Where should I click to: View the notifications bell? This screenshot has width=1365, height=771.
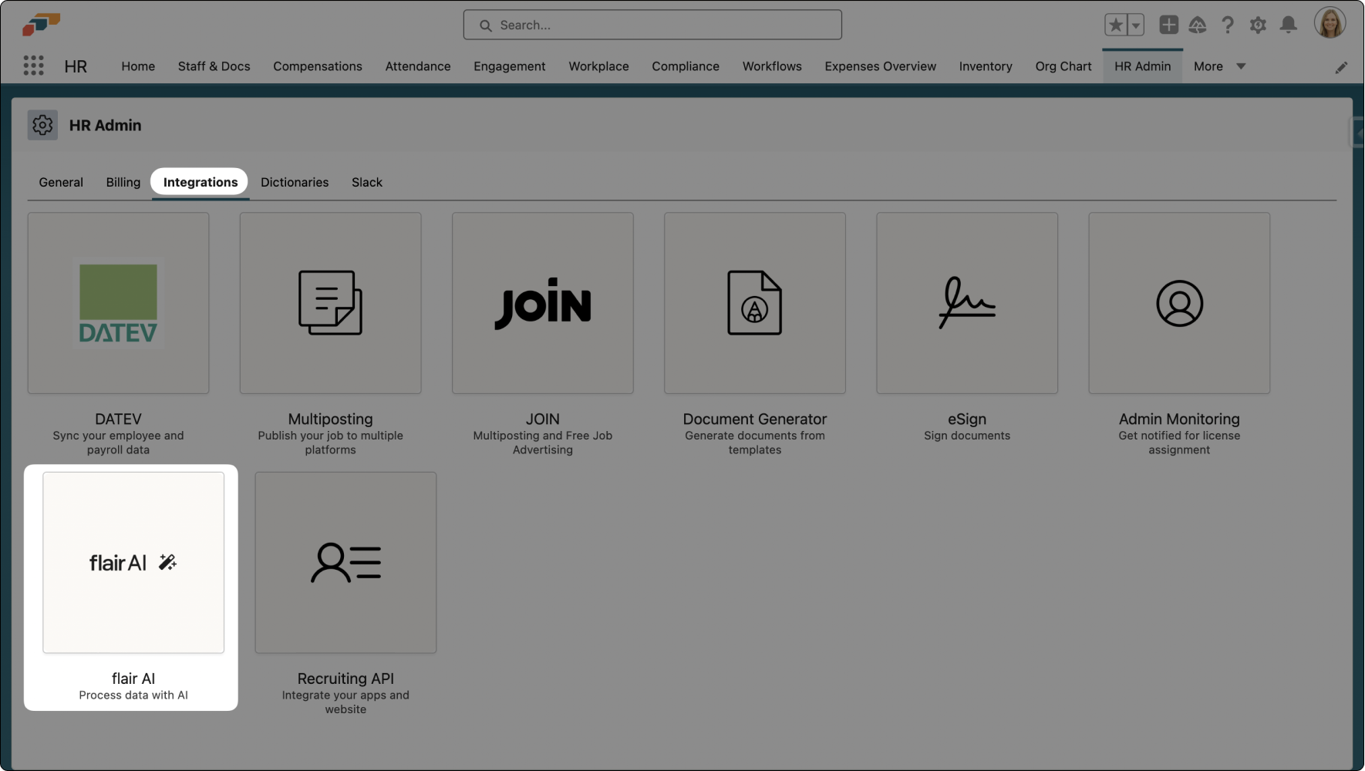[1288, 24]
